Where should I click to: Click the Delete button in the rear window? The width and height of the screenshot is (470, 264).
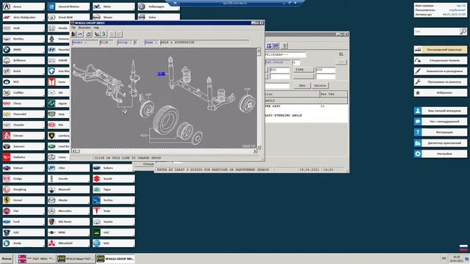click(x=320, y=86)
